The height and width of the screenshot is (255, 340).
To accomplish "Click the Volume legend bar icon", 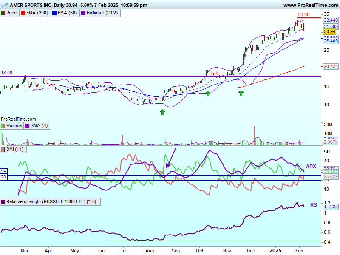I will pyautogui.click(x=3, y=126).
